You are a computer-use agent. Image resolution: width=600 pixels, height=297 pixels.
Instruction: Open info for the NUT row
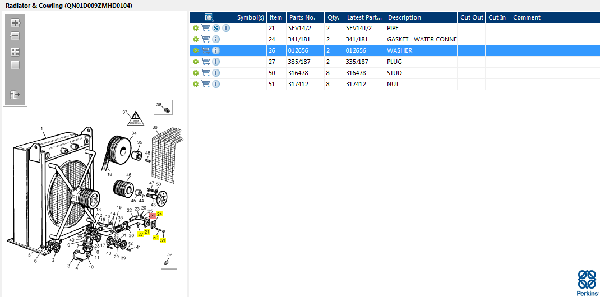216,84
